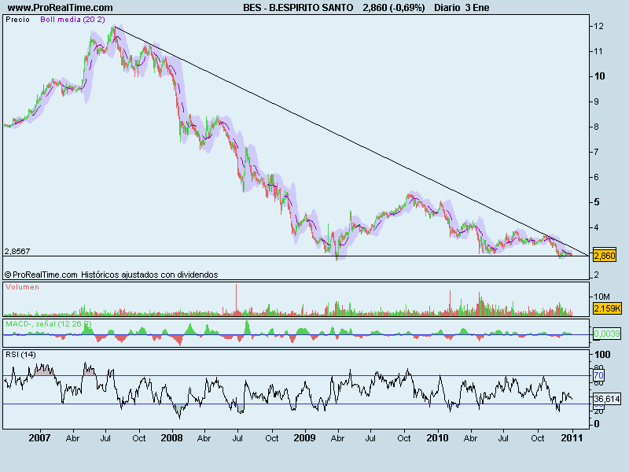Click the www.ProRealTime.com header text

61,8
